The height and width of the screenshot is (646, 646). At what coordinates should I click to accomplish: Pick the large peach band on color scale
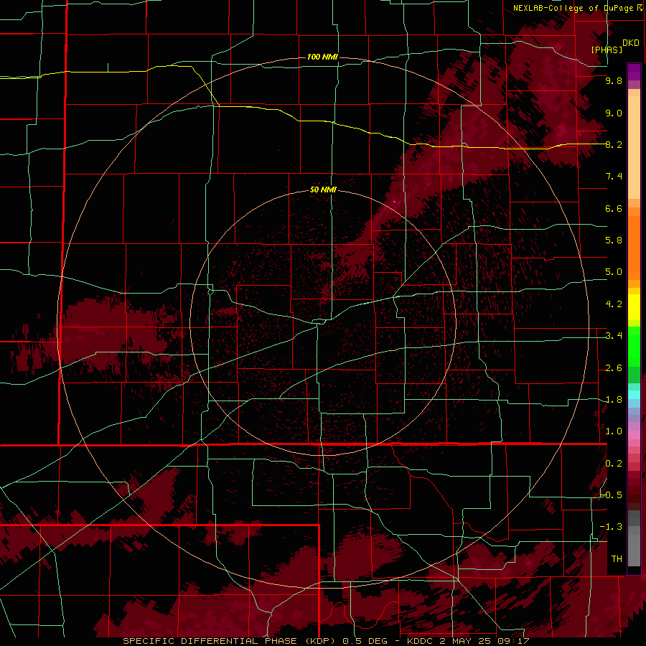click(634, 147)
